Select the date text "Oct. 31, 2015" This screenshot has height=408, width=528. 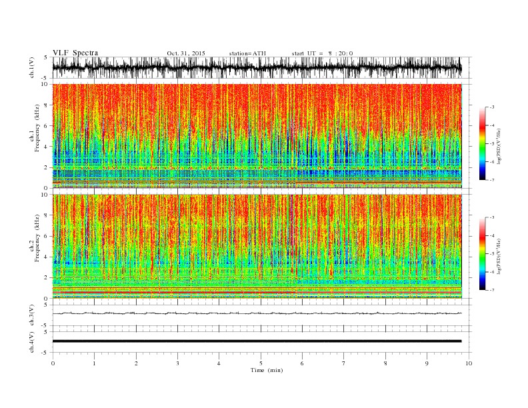(x=186, y=53)
